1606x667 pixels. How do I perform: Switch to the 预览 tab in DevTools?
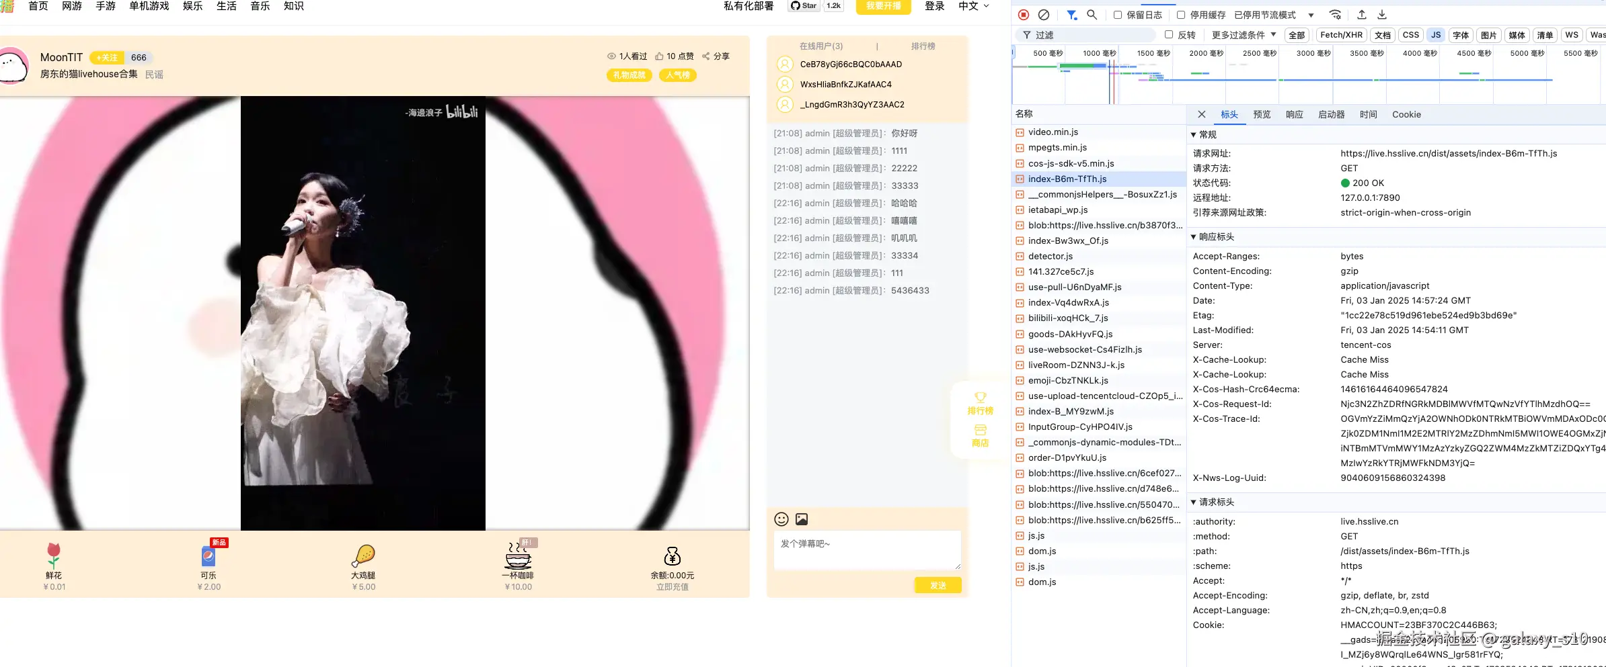point(1261,114)
